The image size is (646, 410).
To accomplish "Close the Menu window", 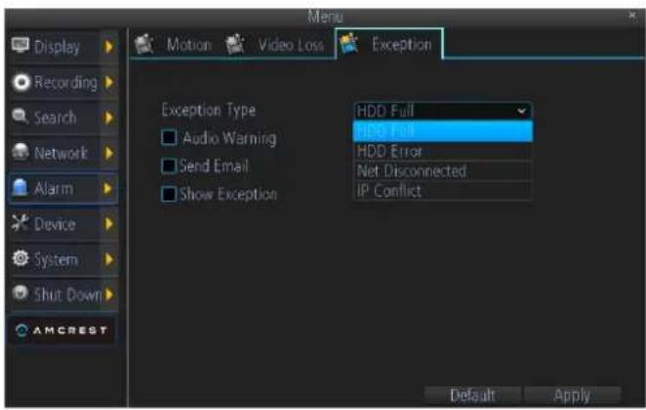I will tap(632, 16).
